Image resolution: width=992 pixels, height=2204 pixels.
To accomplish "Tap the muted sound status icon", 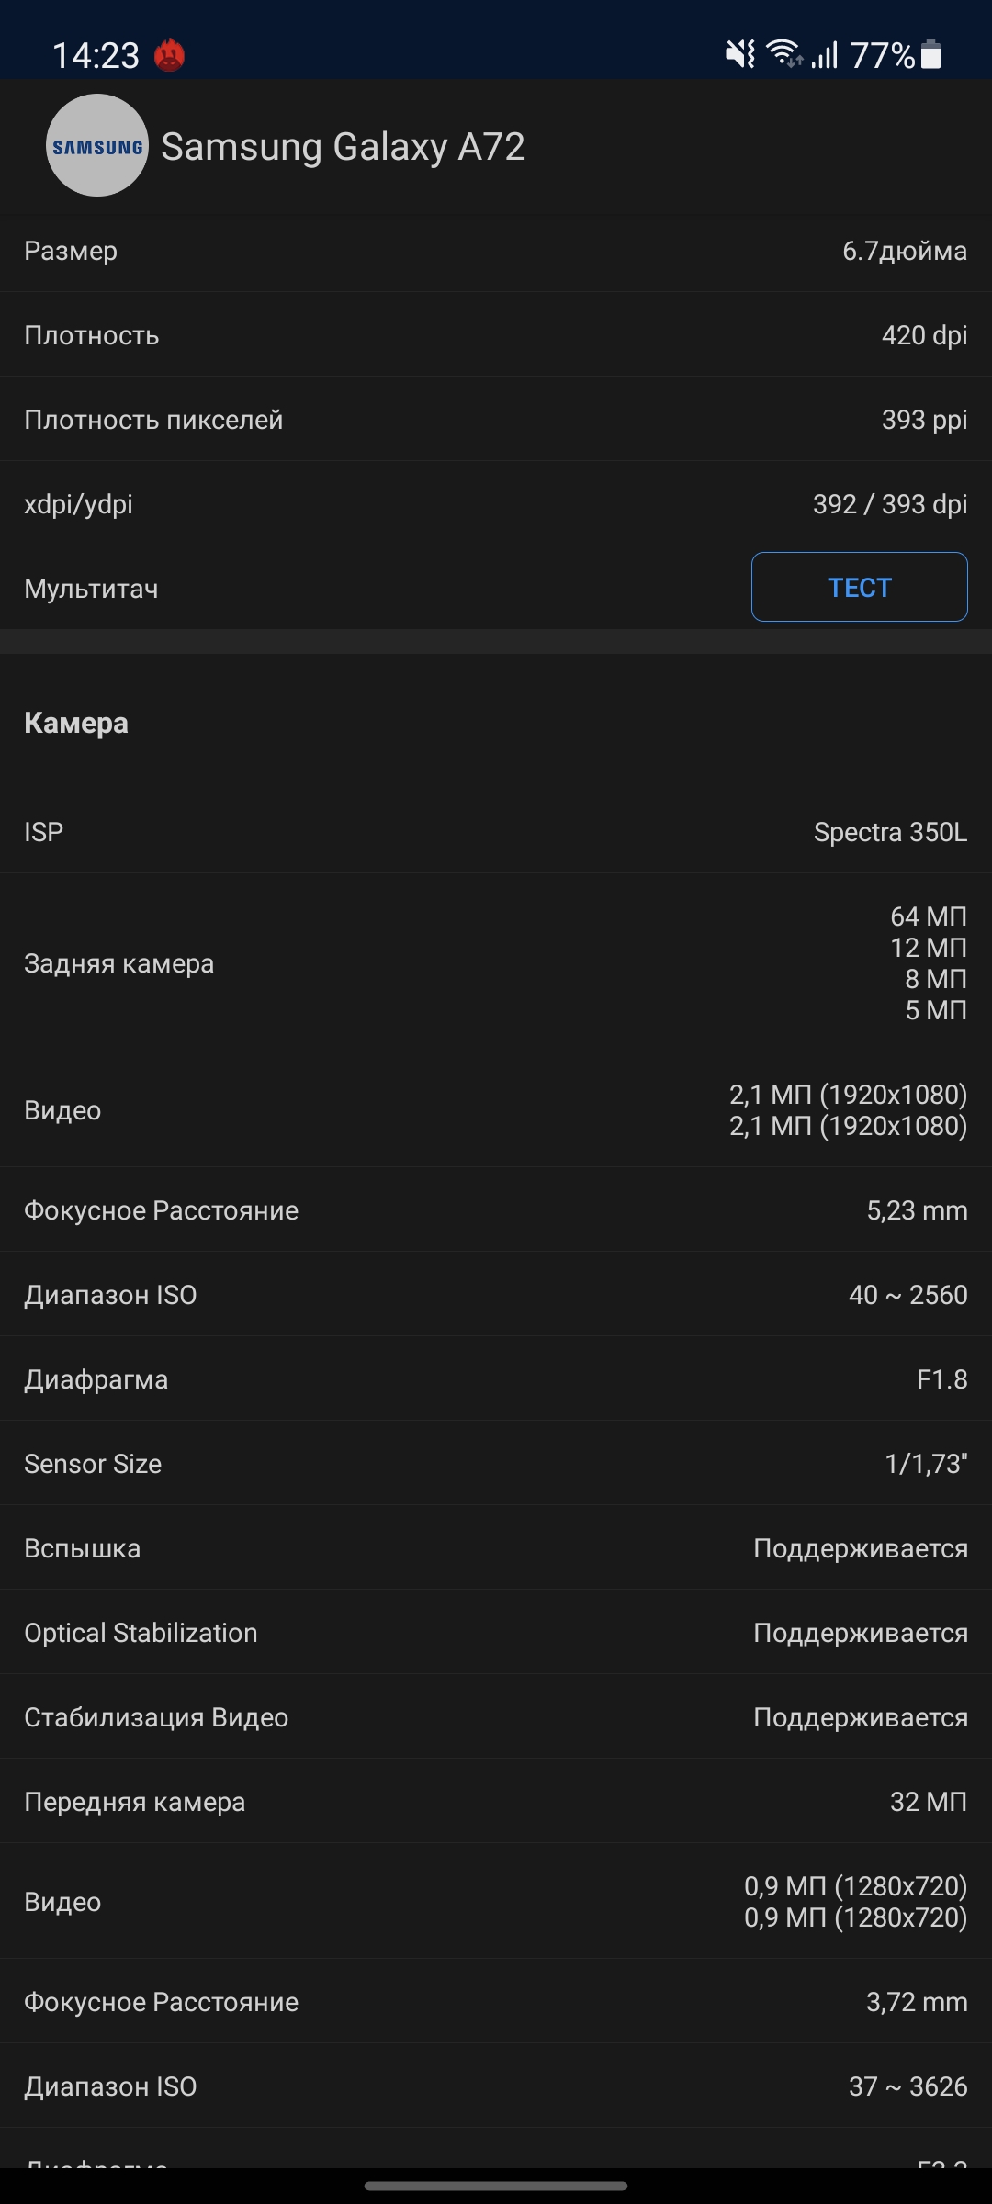I will tap(740, 54).
